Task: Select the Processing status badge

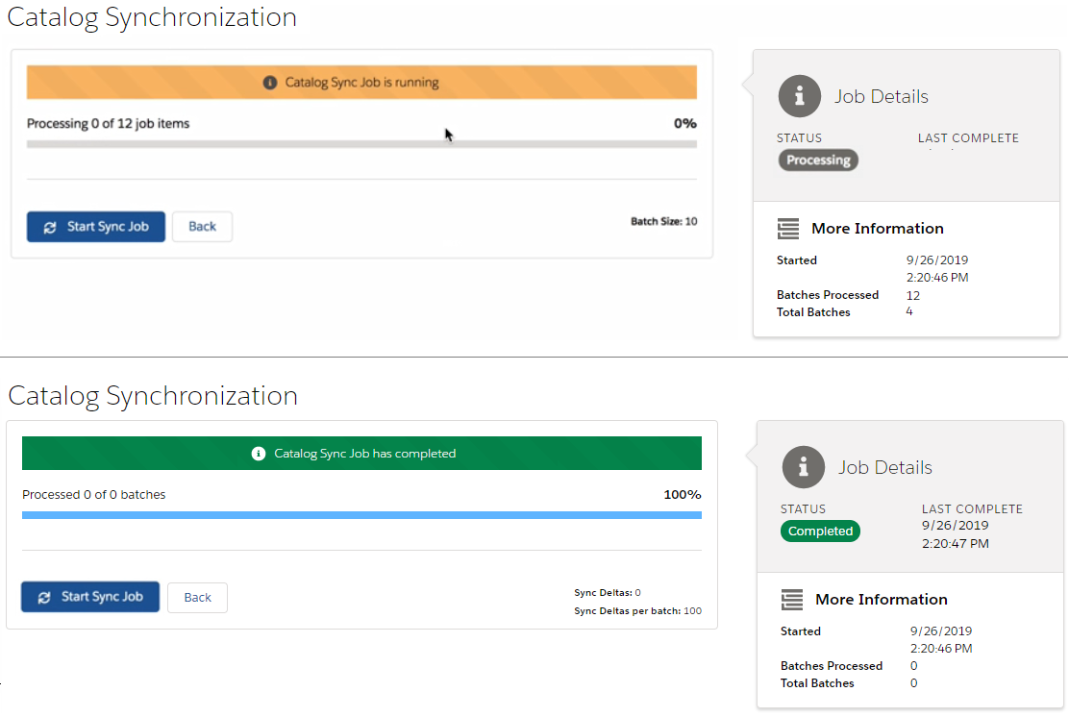Action: [x=818, y=160]
